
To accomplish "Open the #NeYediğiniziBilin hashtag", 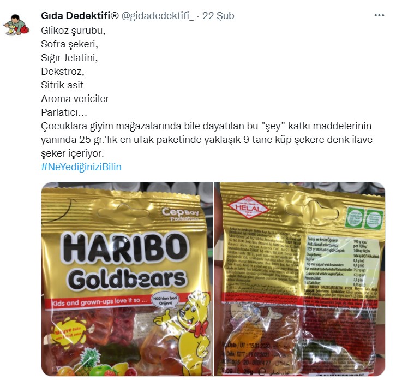I will (81, 167).
